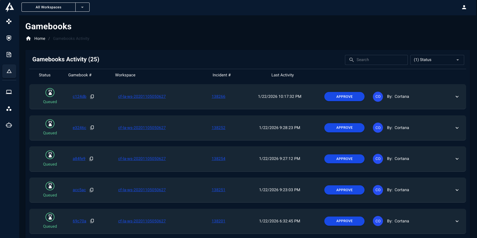
Task: Click the home icon in breadcrumb
Action: 28,38
